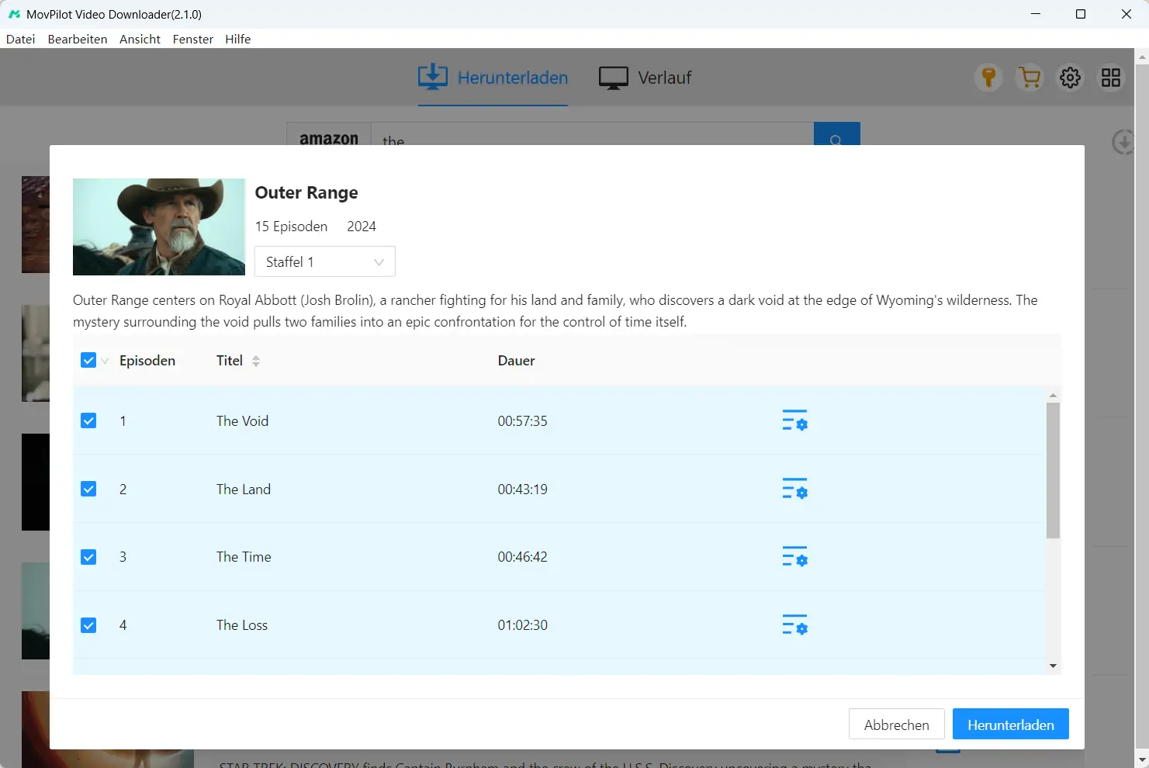The width and height of the screenshot is (1149, 768).
Task: Open the arrow next to select-all checkbox
Action: point(105,361)
